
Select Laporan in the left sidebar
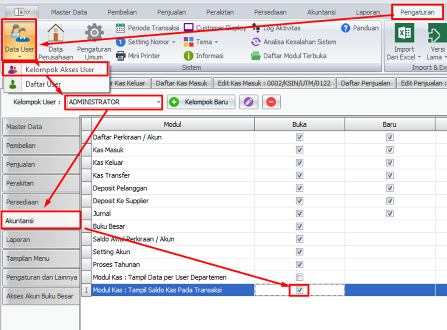pyautogui.click(x=41, y=240)
